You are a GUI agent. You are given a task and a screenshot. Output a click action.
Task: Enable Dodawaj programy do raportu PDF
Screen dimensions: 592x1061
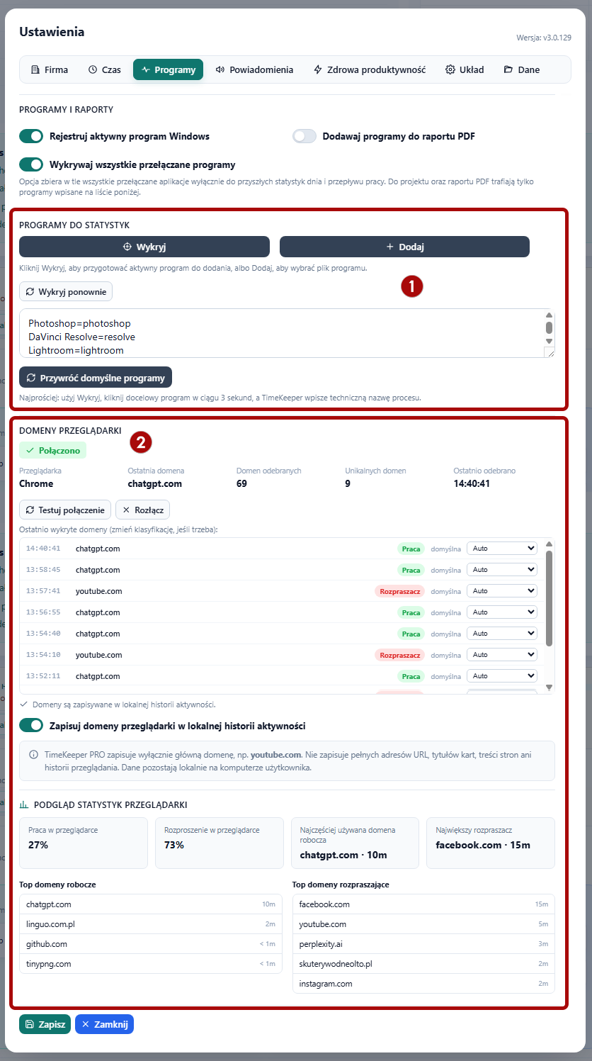[304, 136]
